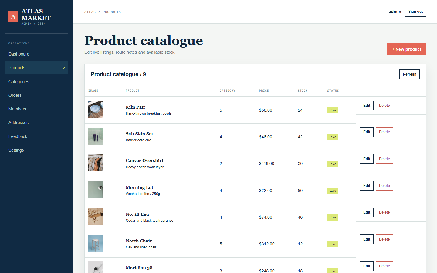Click the Atlas Market 'A' logo icon

[13, 17]
